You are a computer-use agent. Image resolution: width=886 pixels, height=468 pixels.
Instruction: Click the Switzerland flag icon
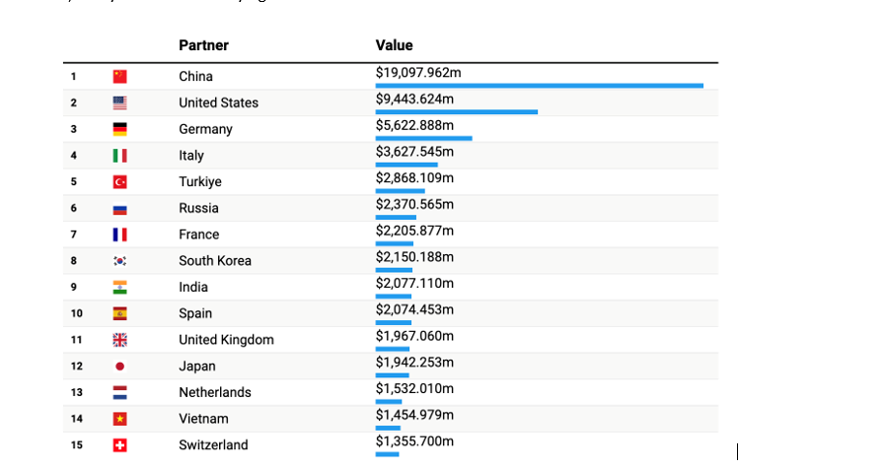(119, 445)
